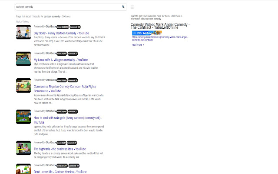278x174 pixels.
Task: Click DooBuxx above My Local wife result
Action: click(x=51, y=53)
